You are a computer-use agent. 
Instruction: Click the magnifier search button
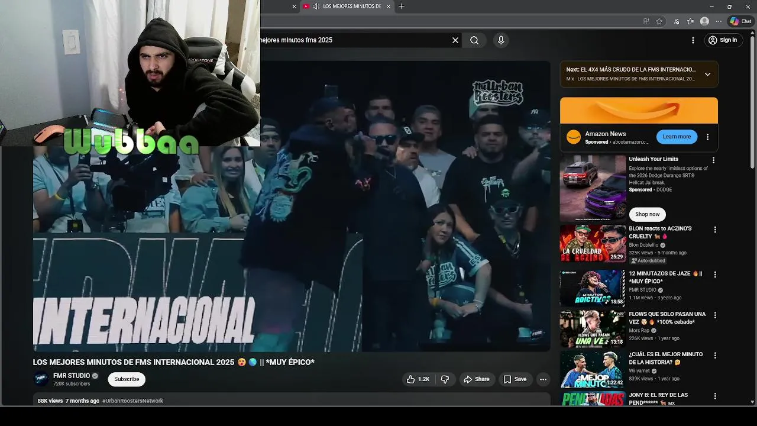474,40
